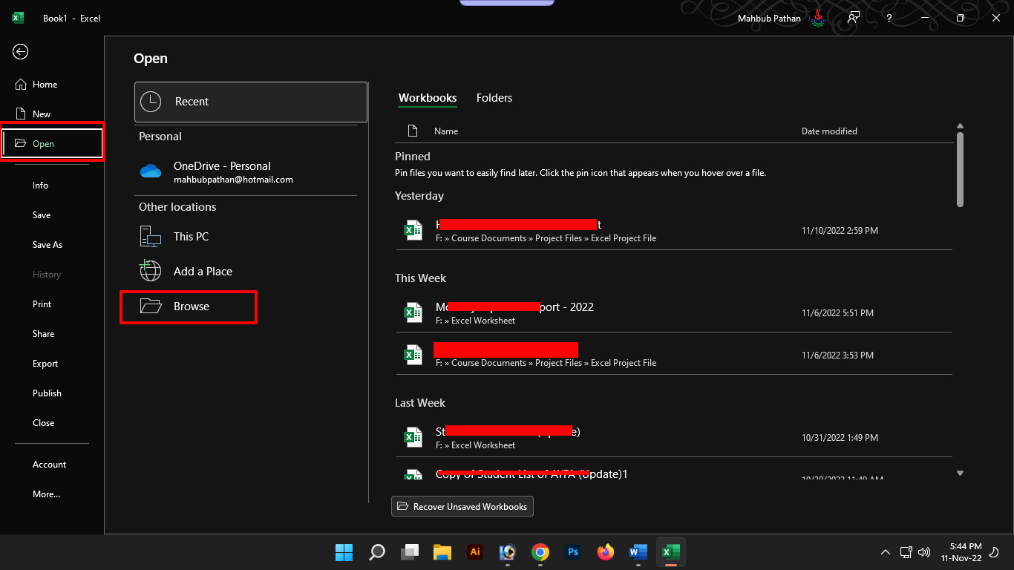Click Add a Place globe icon
The width and height of the screenshot is (1014, 570).
point(151,271)
